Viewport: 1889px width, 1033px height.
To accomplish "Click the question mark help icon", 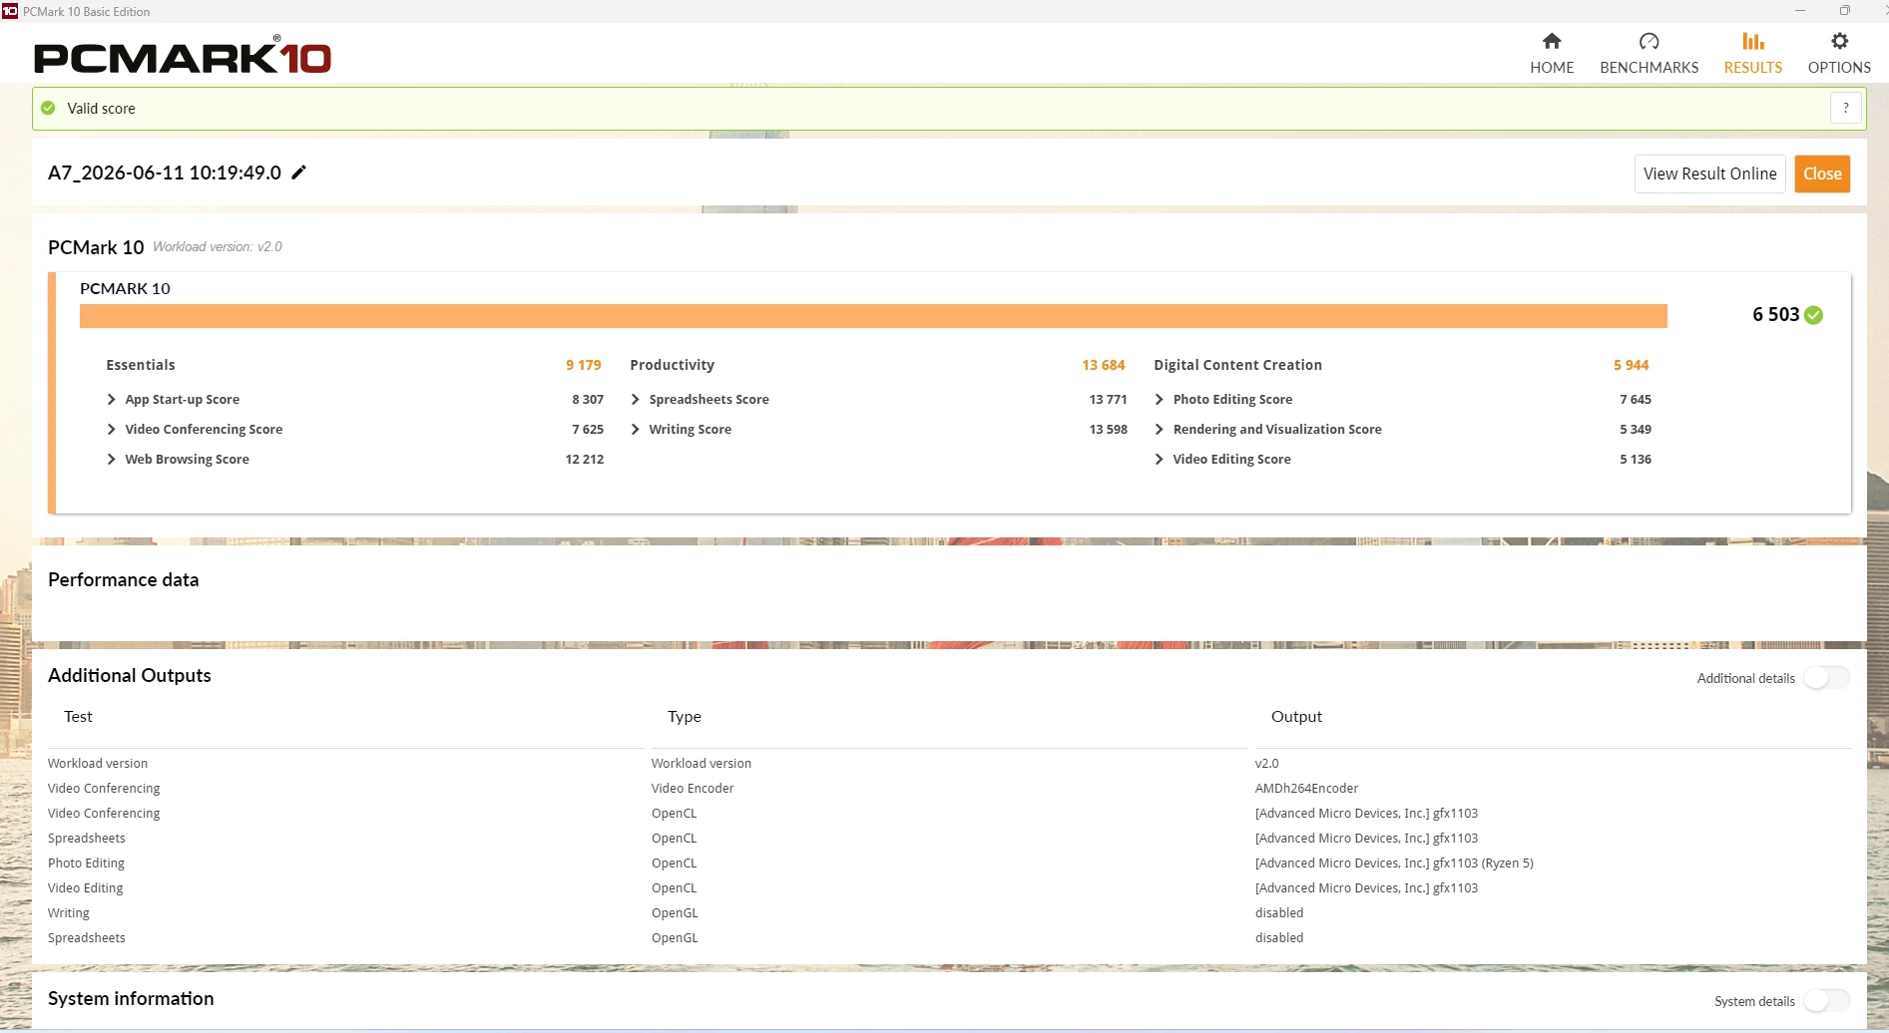I will tap(1846, 108).
